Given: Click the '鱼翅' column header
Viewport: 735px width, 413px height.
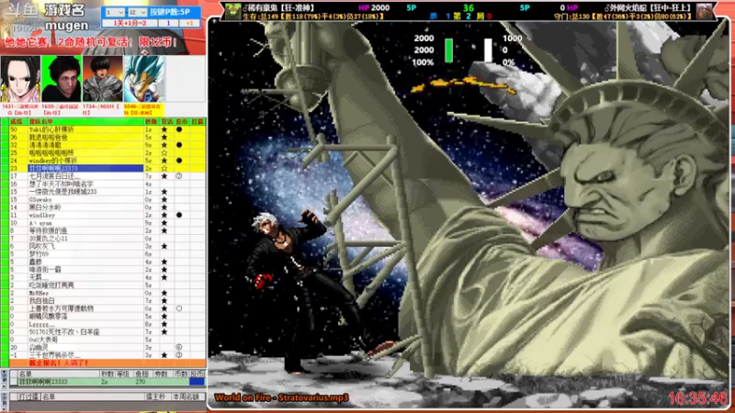Looking at the screenshot, I should click(x=142, y=374).
